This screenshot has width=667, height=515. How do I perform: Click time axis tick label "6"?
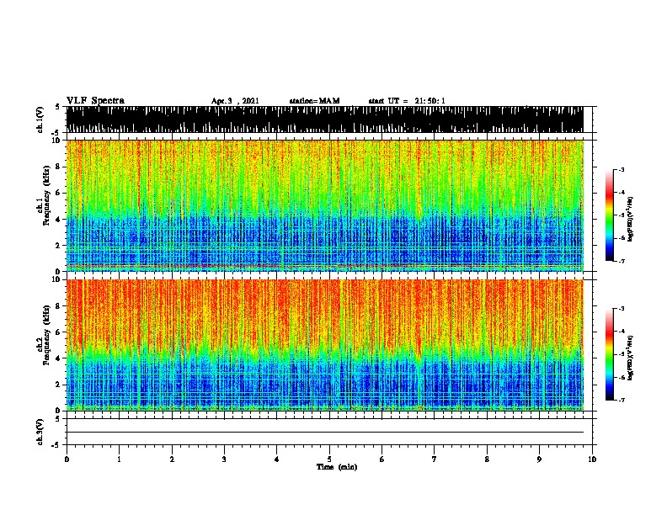click(x=382, y=459)
